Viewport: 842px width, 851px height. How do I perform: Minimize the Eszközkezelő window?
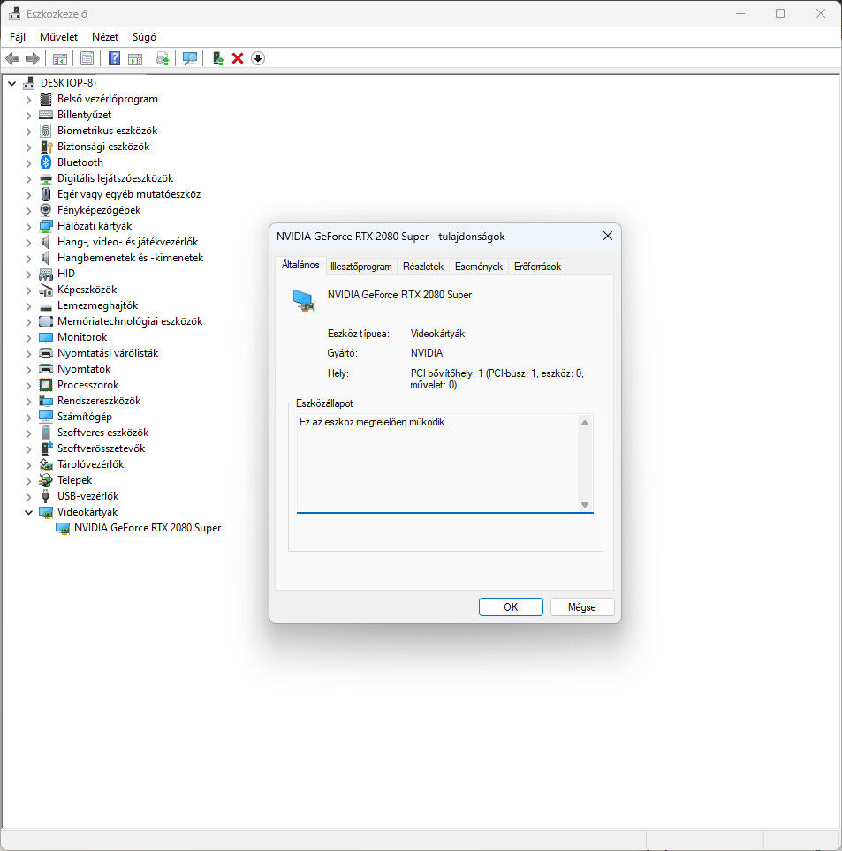(x=740, y=13)
